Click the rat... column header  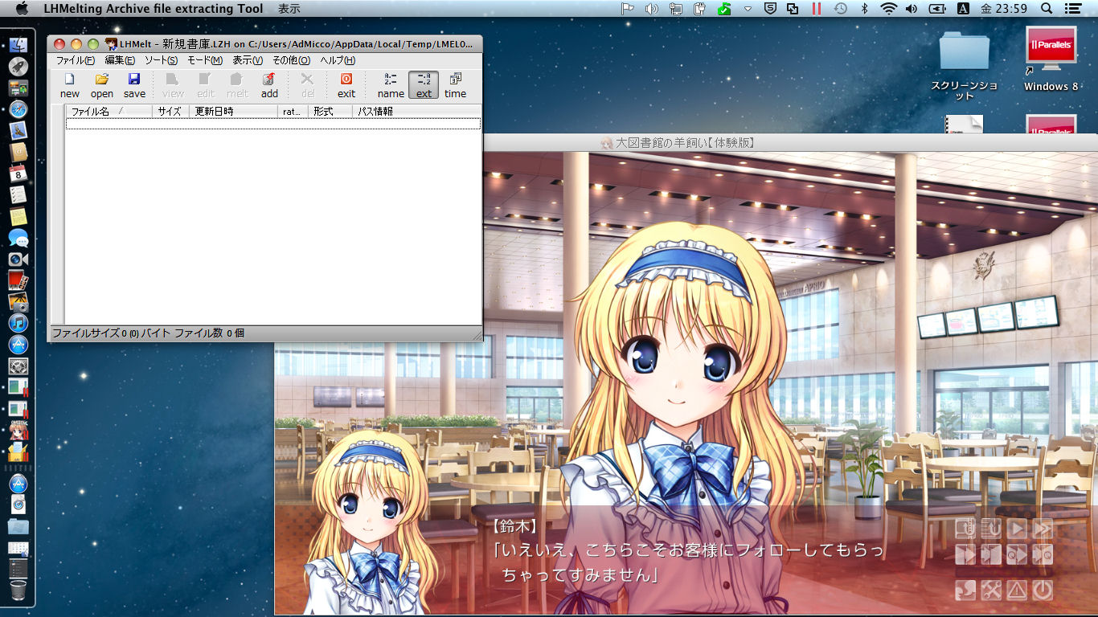(x=293, y=112)
